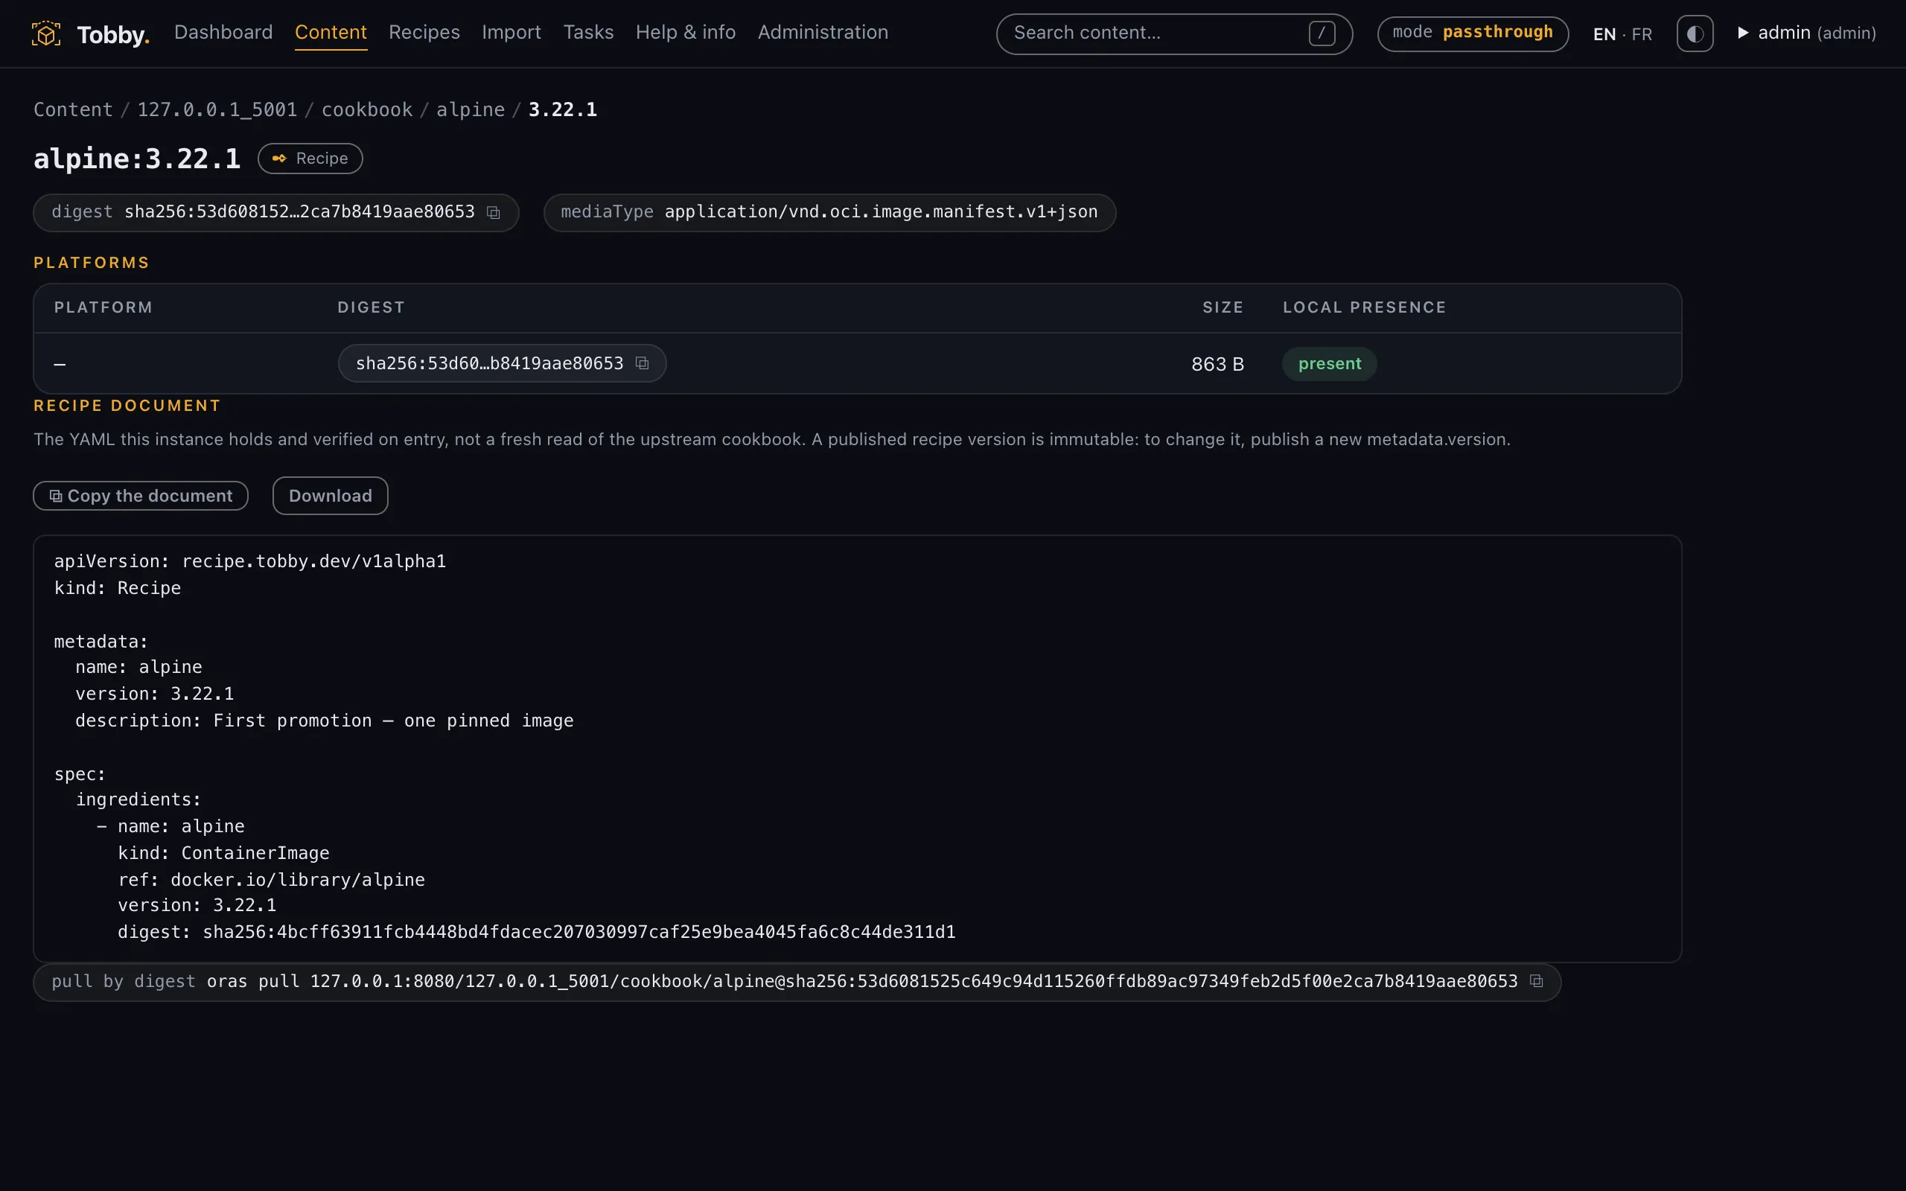Click the PLATFORMS section heading
The image size is (1906, 1191).
[92, 262]
